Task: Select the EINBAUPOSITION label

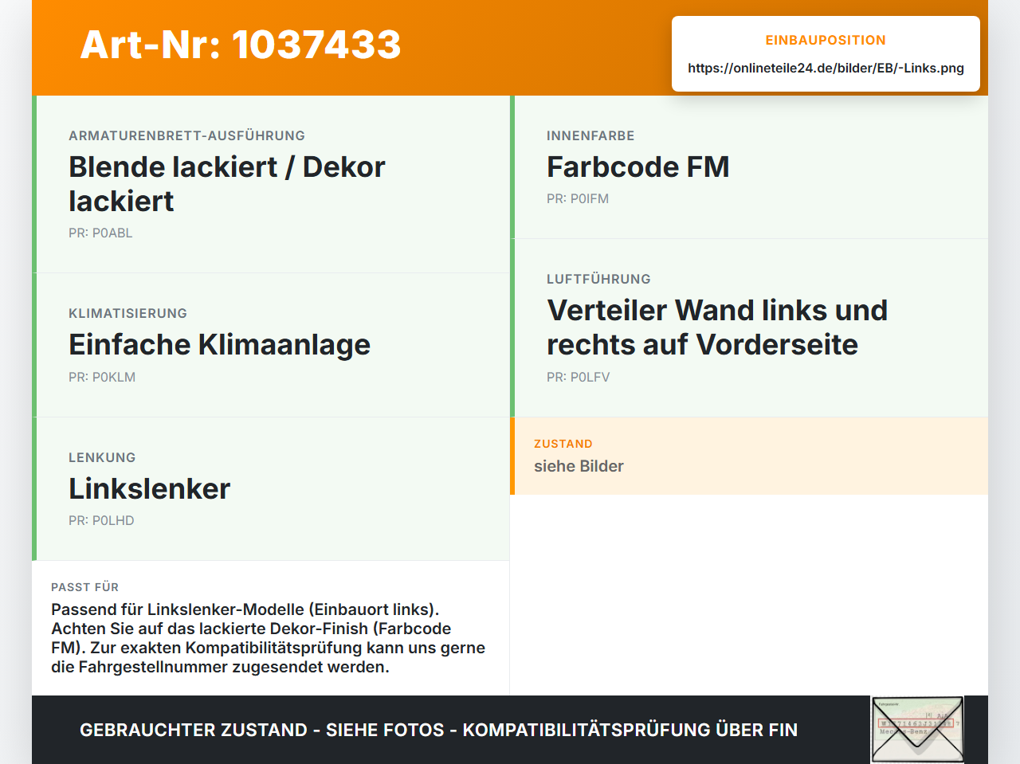Action: pos(826,40)
